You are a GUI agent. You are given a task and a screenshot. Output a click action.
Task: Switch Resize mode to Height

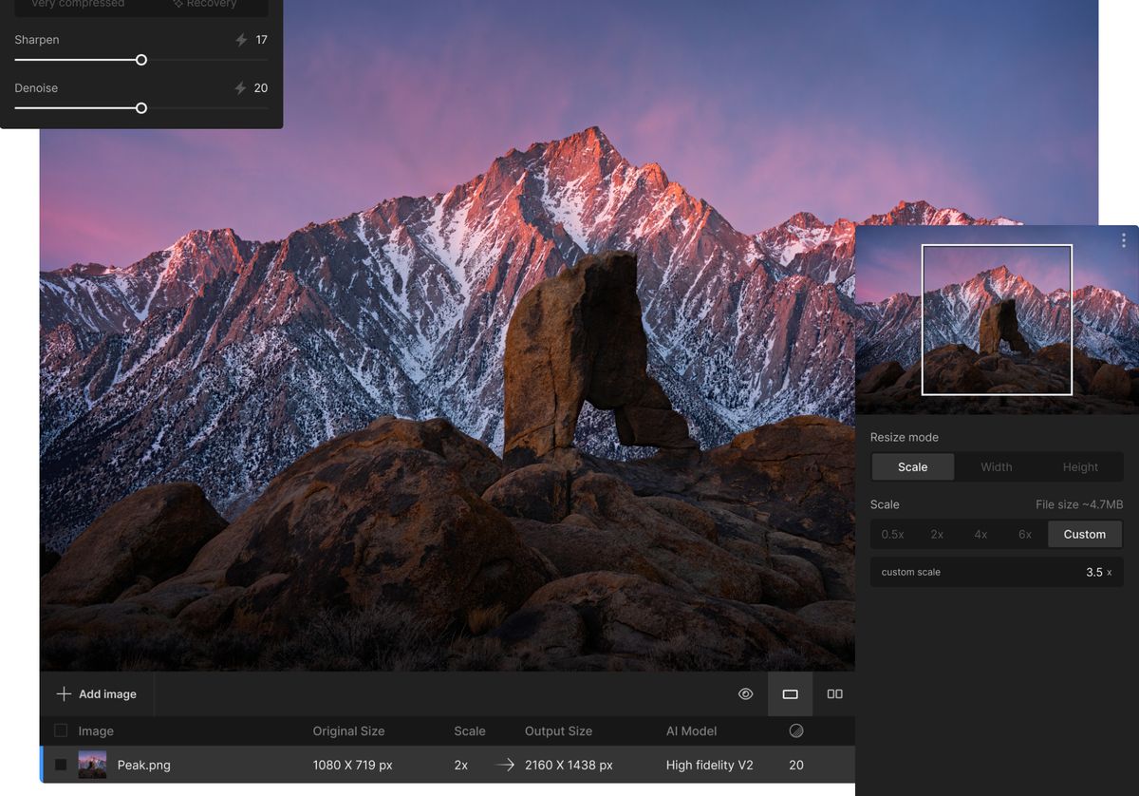point(1080,466)
